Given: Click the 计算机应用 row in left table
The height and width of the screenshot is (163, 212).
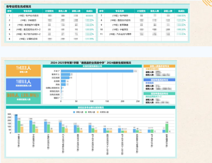Looking at the screenshot, I should 28,39.
